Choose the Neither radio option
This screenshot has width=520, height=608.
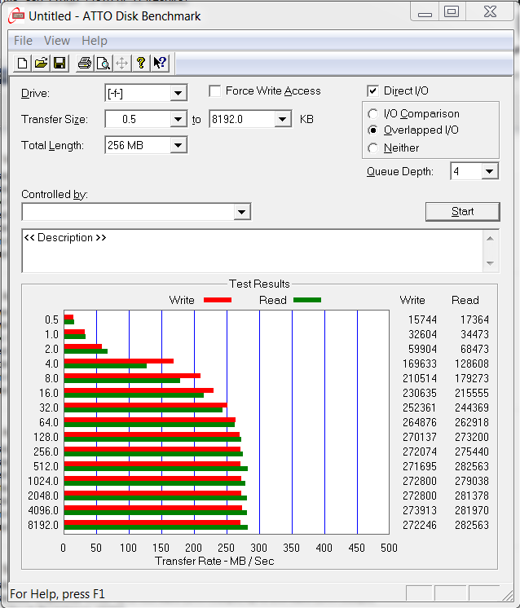373,148
